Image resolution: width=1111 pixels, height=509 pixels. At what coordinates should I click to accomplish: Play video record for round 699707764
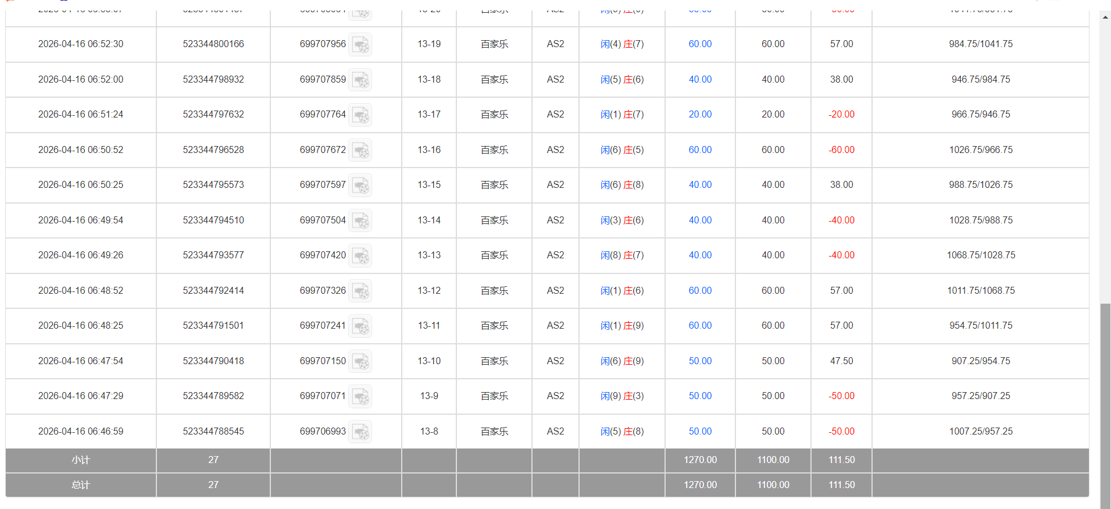[360, 115]
